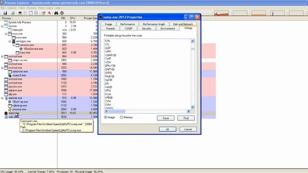Click the Refresh Now toolbar icon
Viewport: 308px width, 173px height.
(13, 13)
